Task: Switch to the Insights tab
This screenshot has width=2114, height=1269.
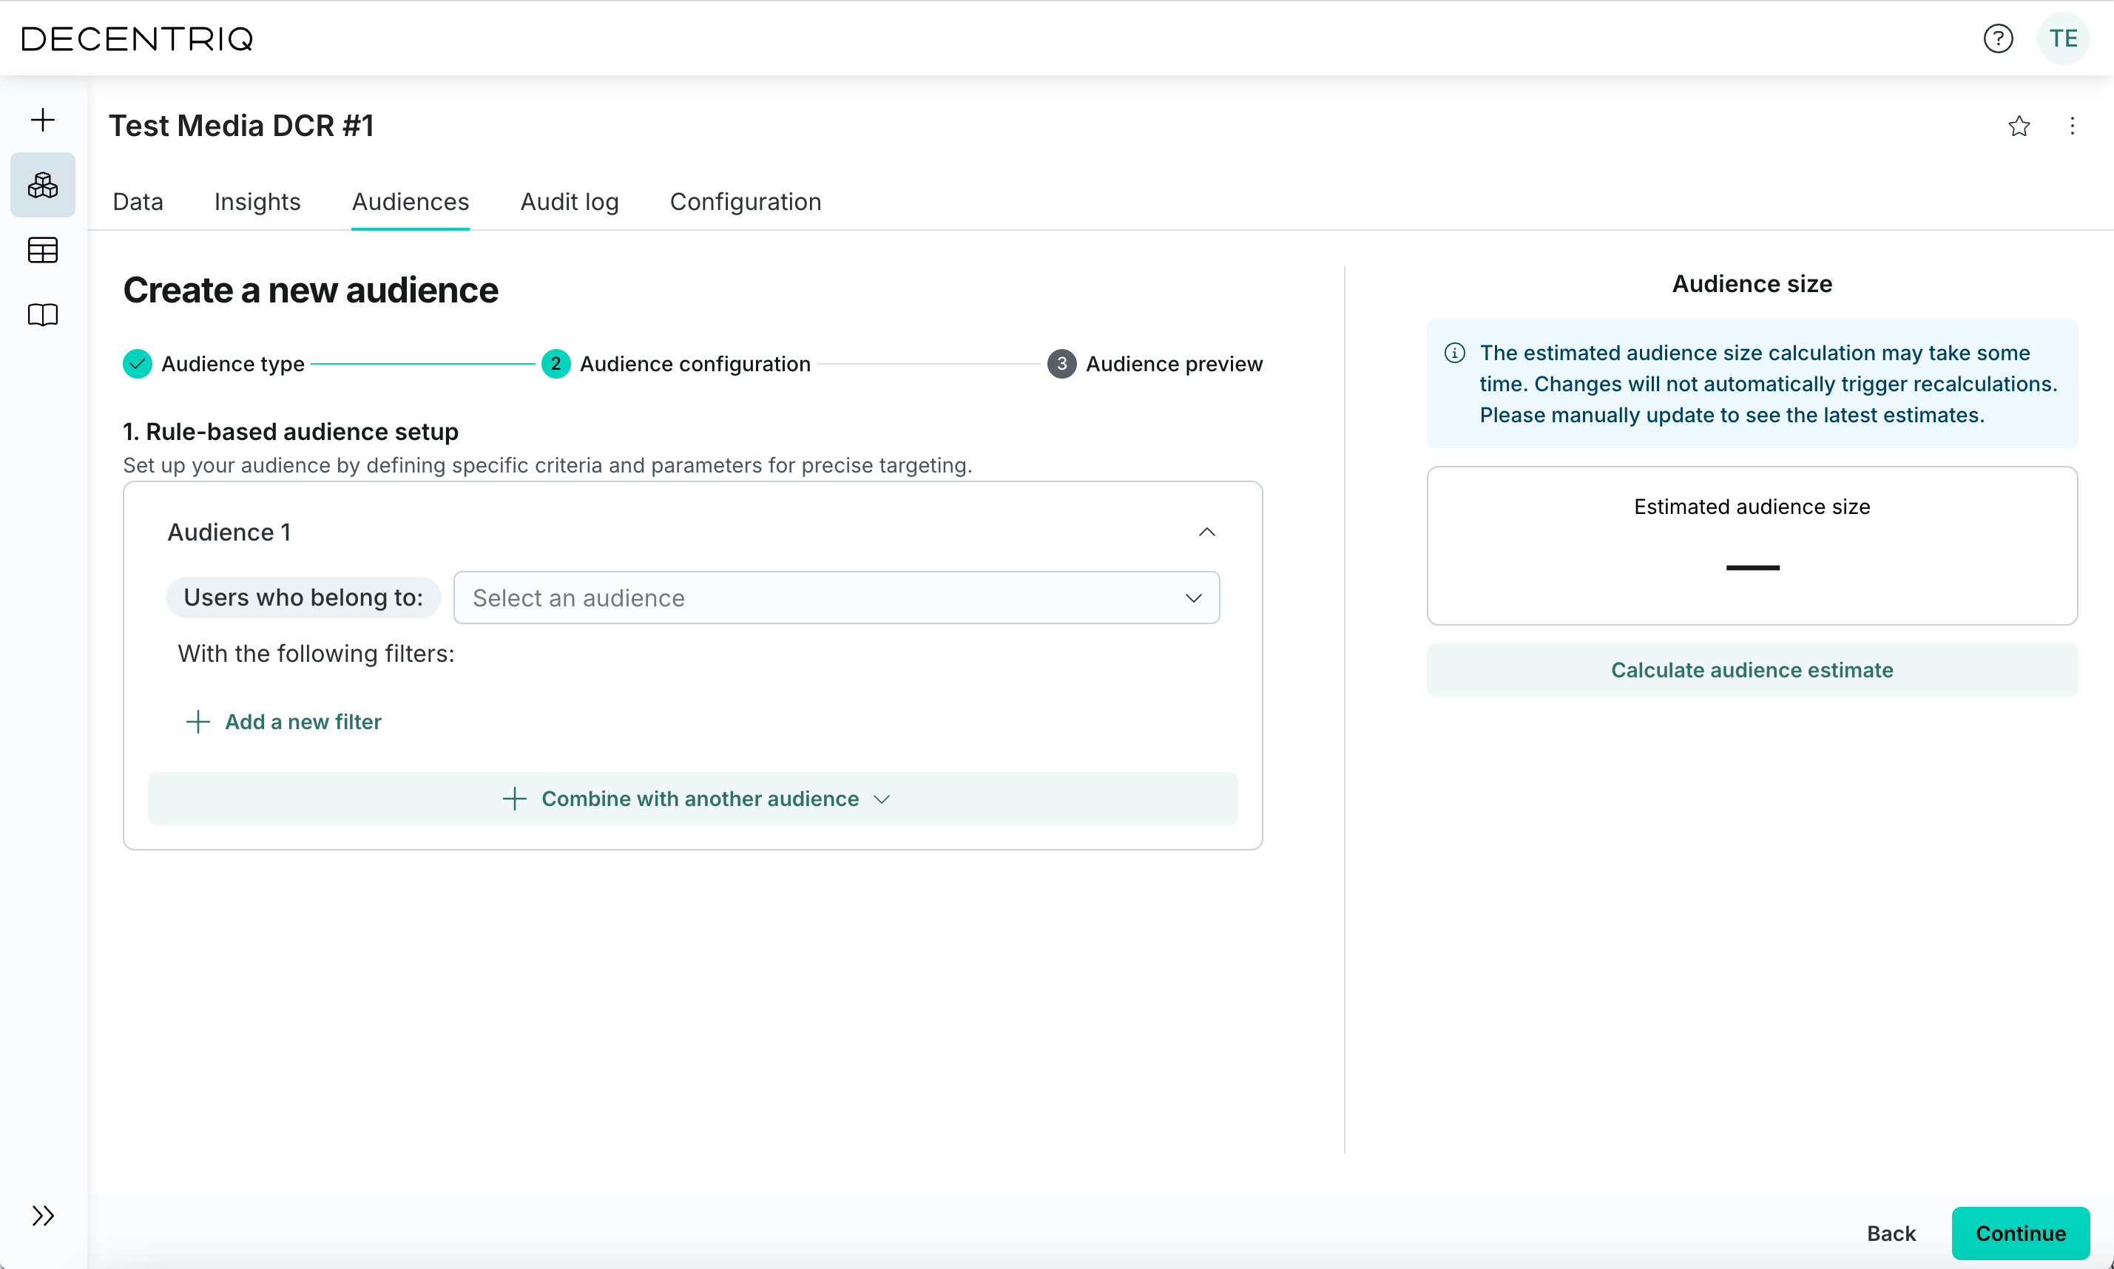Action: click(x=257, y=202)
